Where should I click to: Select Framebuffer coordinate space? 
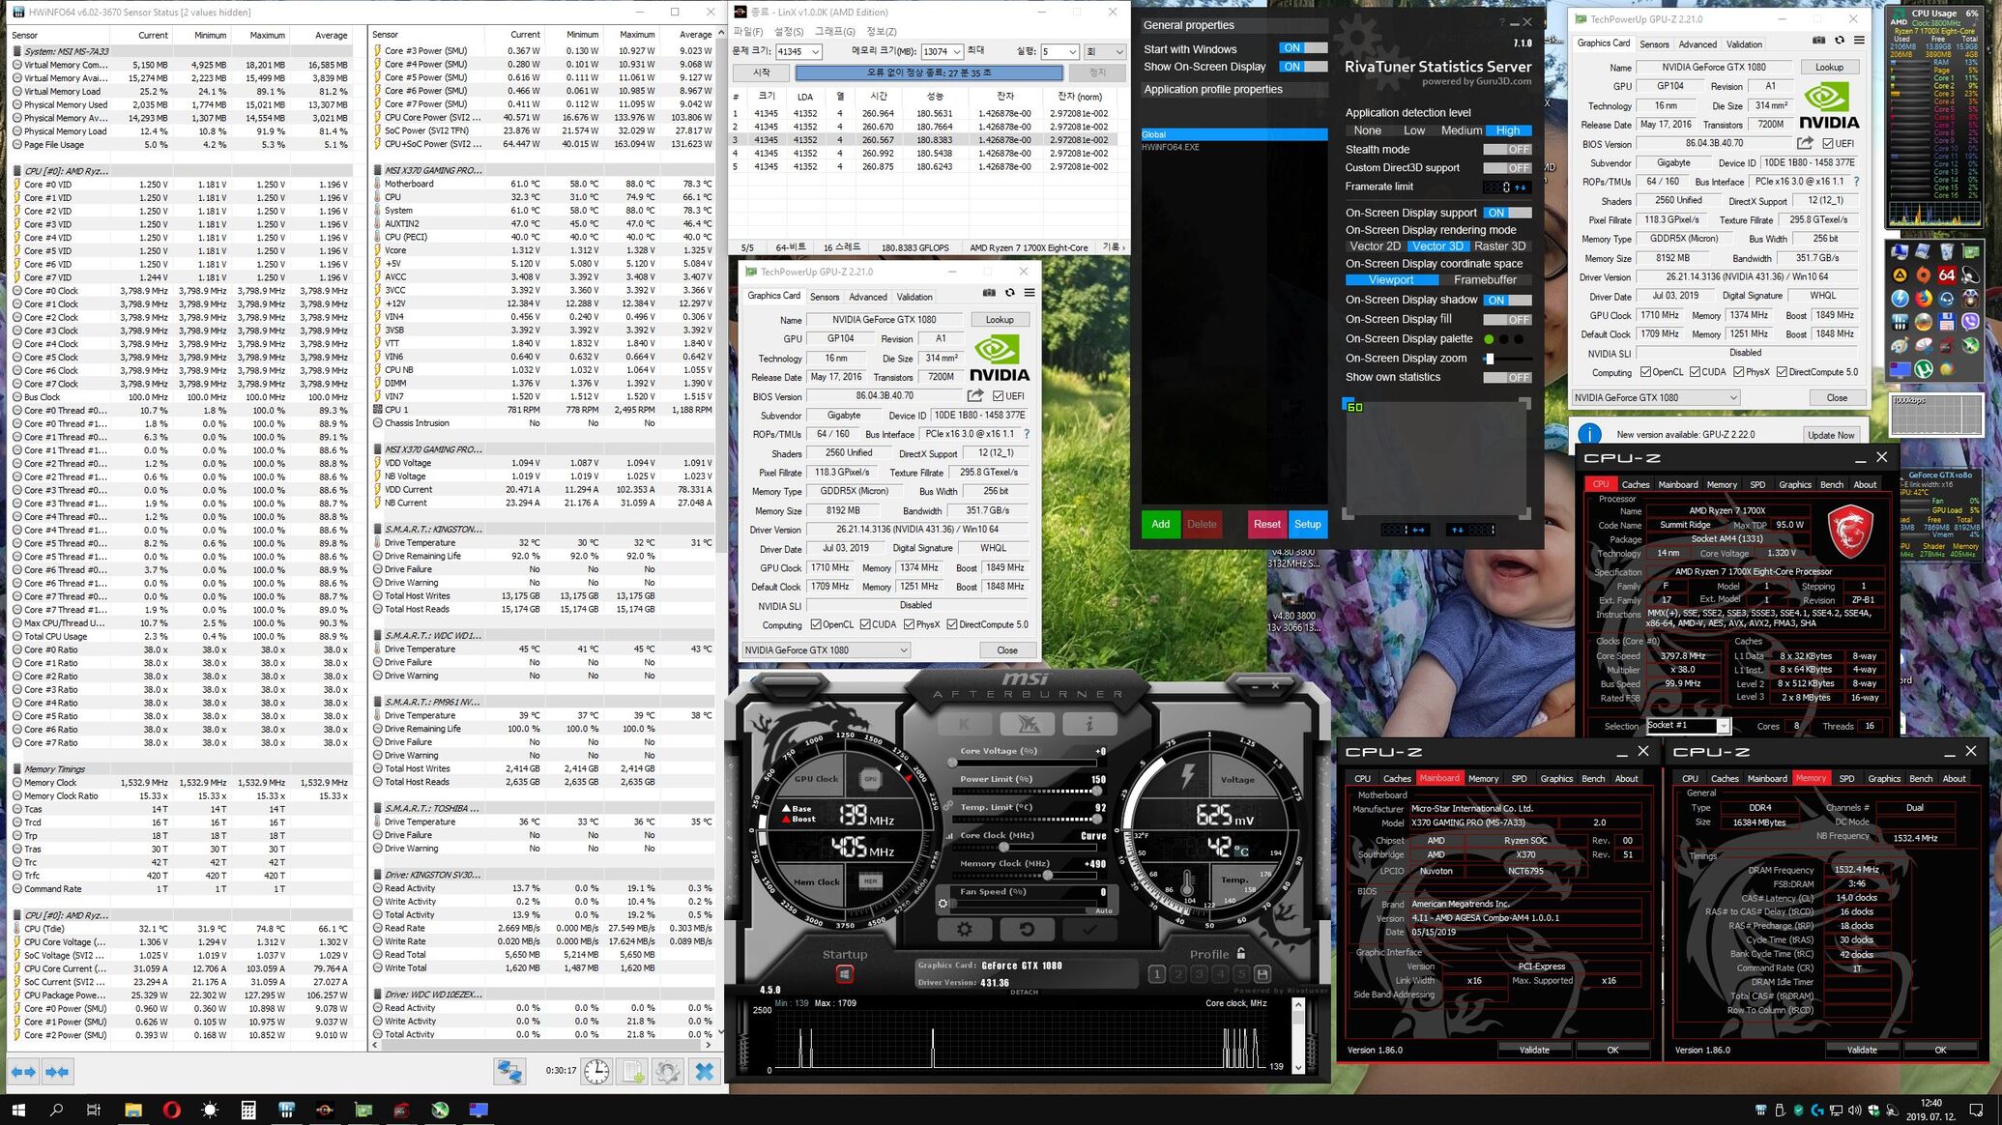pos(1484,280)
